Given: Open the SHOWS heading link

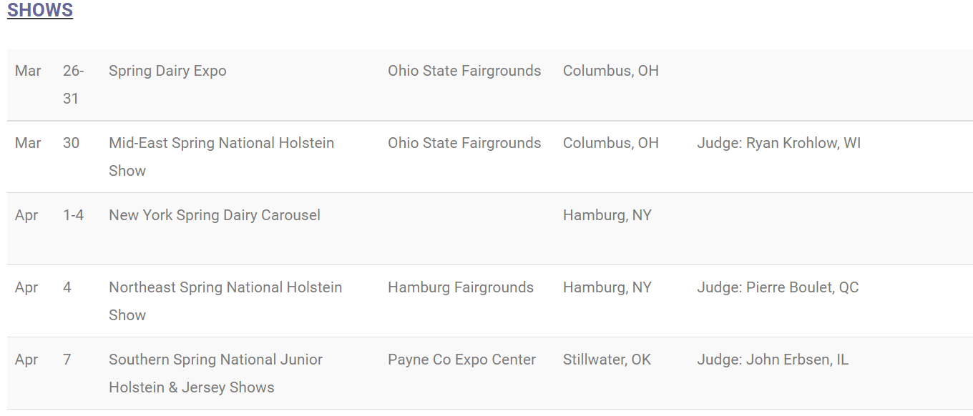Looking at the screenshot, I should (40, 10).
